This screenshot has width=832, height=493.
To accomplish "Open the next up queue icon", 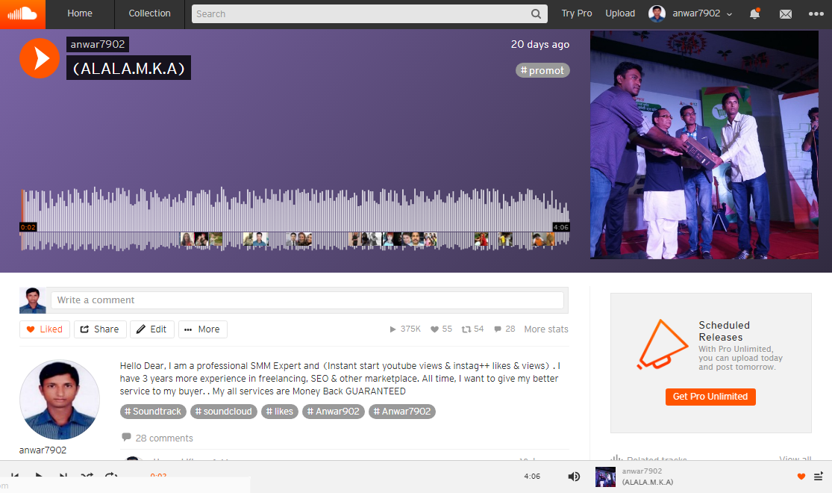I will (x=819, y=477).
